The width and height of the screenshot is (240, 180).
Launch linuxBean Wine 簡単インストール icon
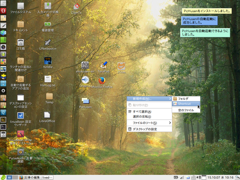20,134
